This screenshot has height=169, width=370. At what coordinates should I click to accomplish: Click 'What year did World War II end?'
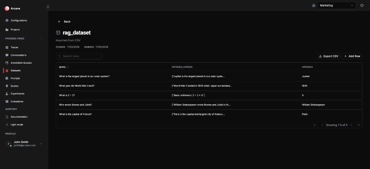tap(77, 86)
